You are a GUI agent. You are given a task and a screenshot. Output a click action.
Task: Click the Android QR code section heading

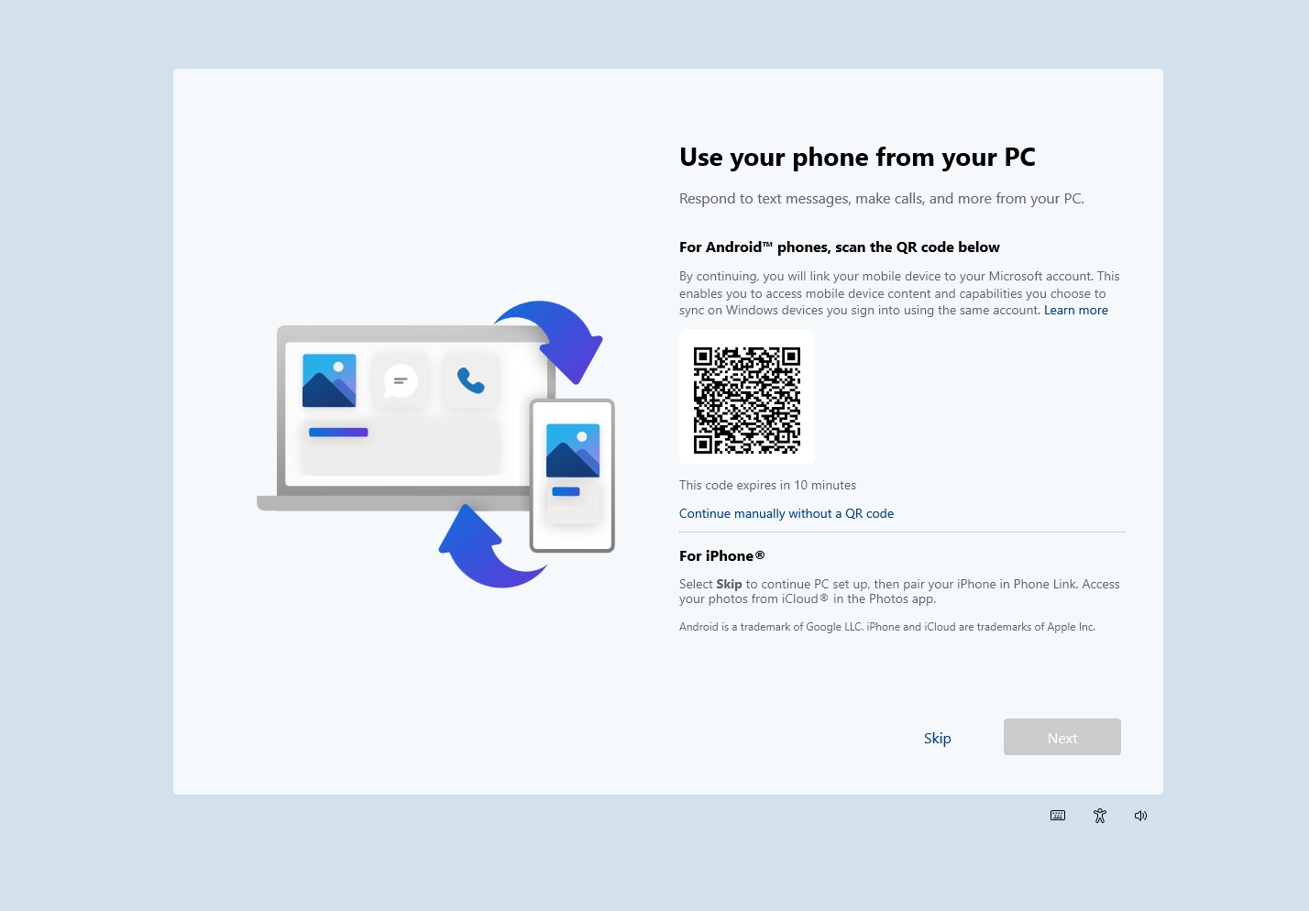point(839,247)
